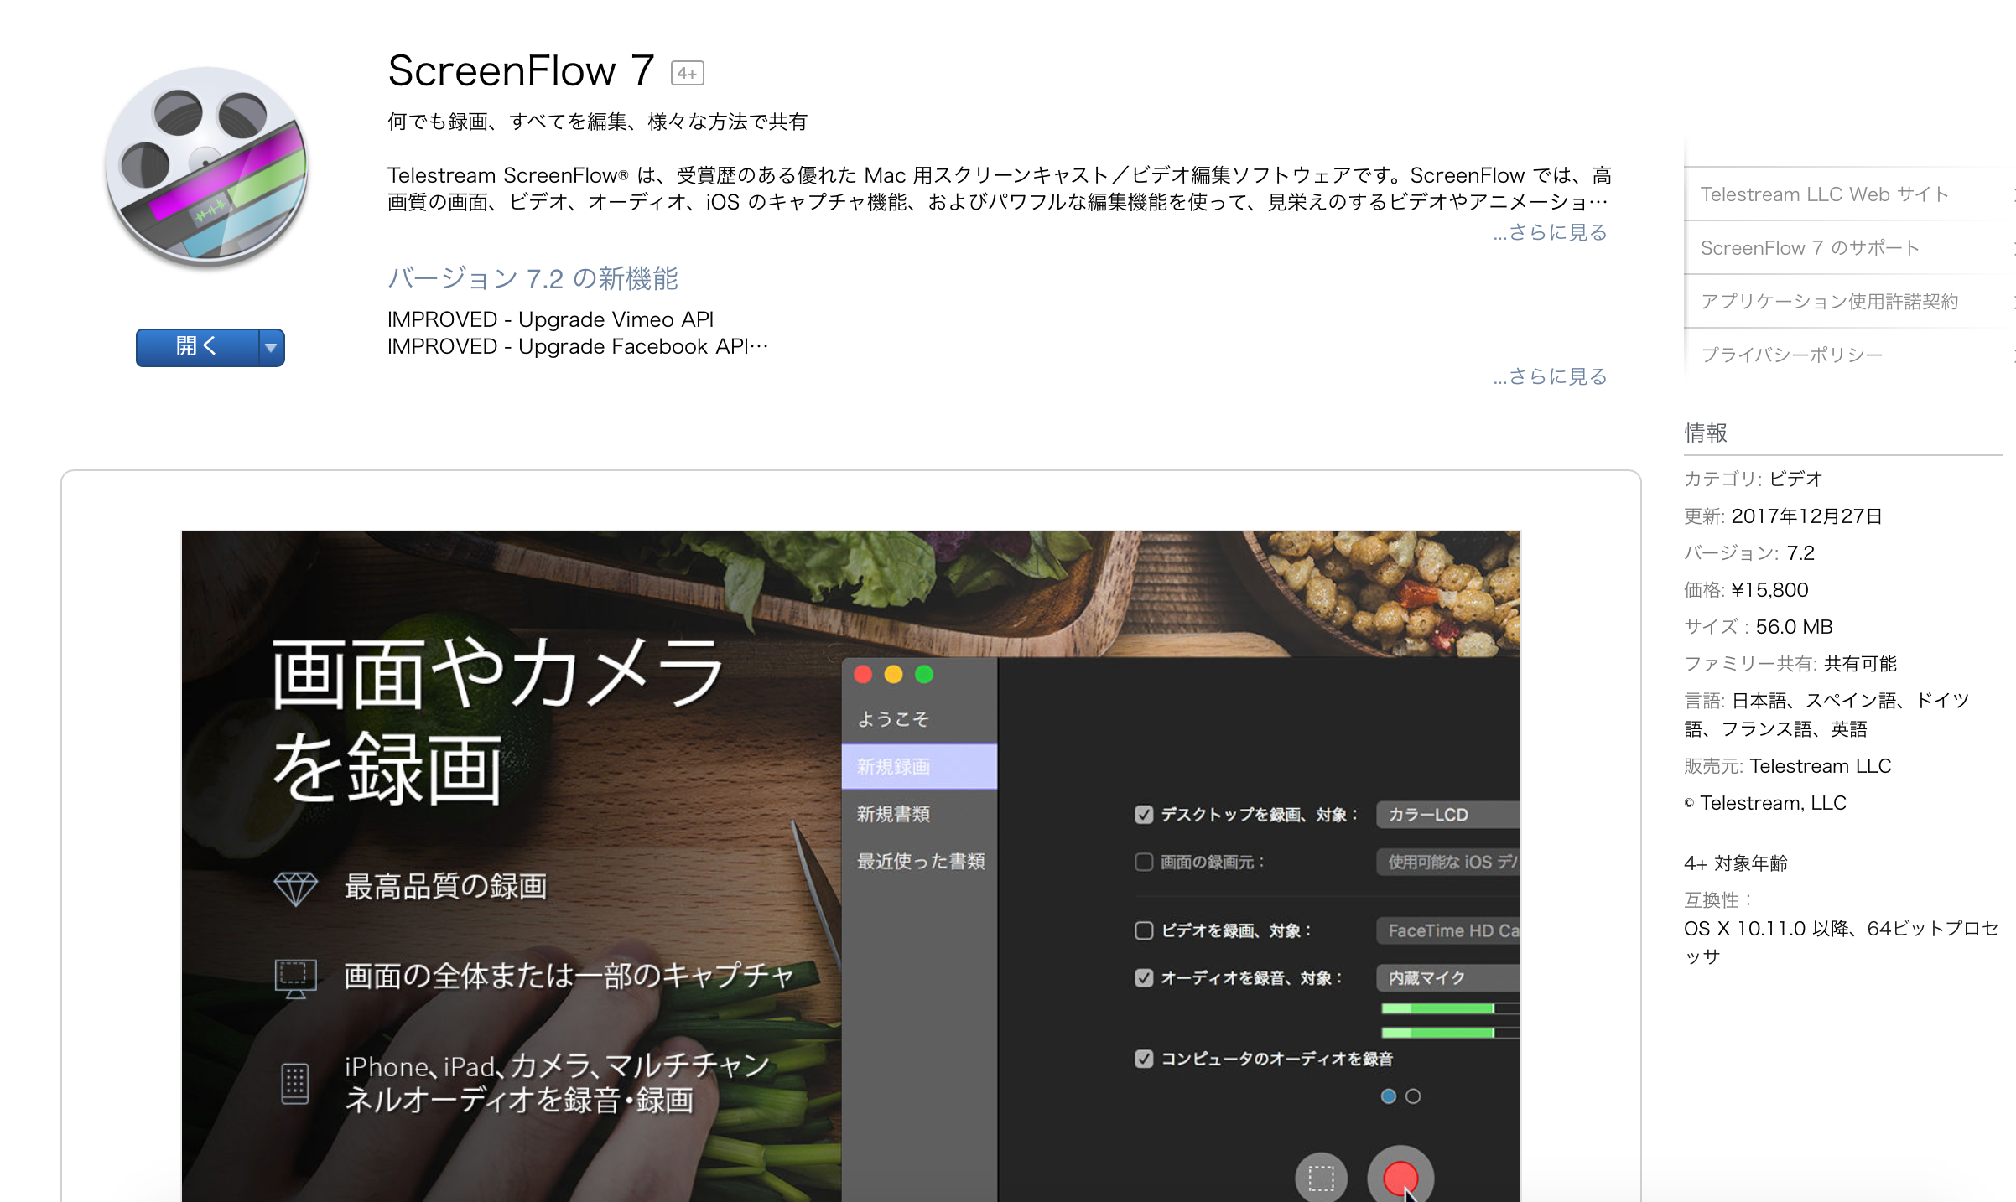Click the 4+ 対象年齢 text
Image resolution: width=2016 pixels, height=1202 pixels.
(x=1736, y=863)
